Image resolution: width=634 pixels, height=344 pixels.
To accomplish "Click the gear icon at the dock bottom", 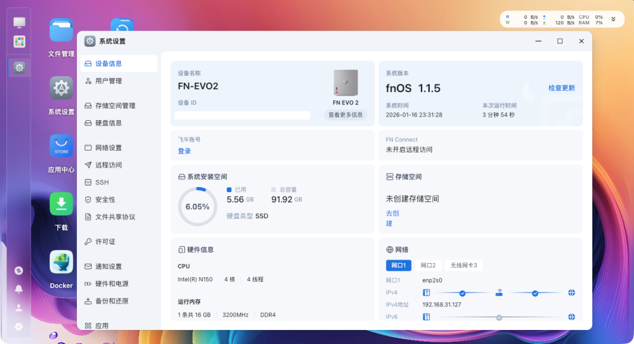I will click(x=18, y=326).
